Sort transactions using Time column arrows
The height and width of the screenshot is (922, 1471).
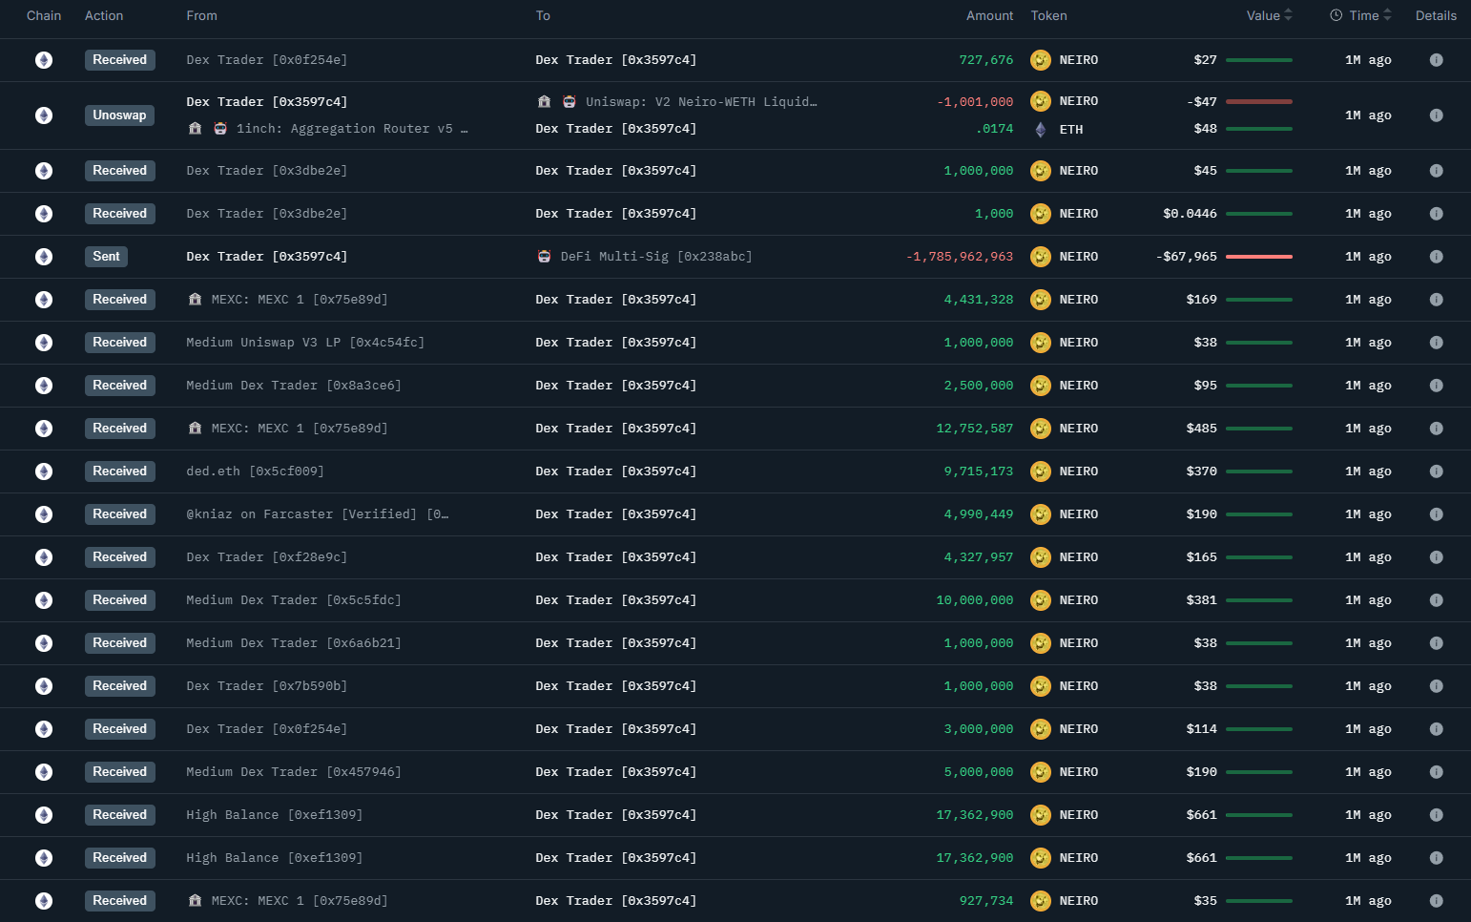1387,15
